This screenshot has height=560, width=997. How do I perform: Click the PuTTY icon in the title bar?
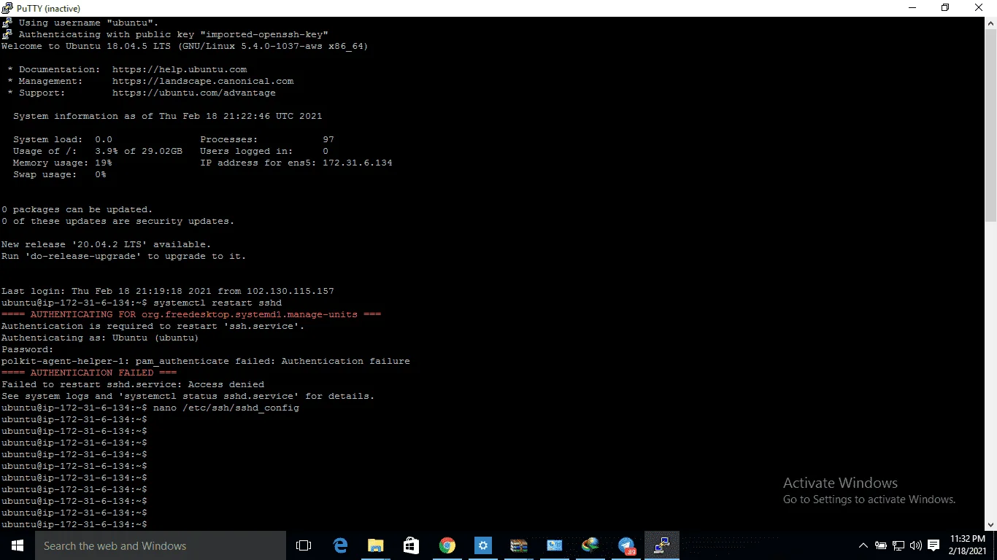click(x=8, y=8)
